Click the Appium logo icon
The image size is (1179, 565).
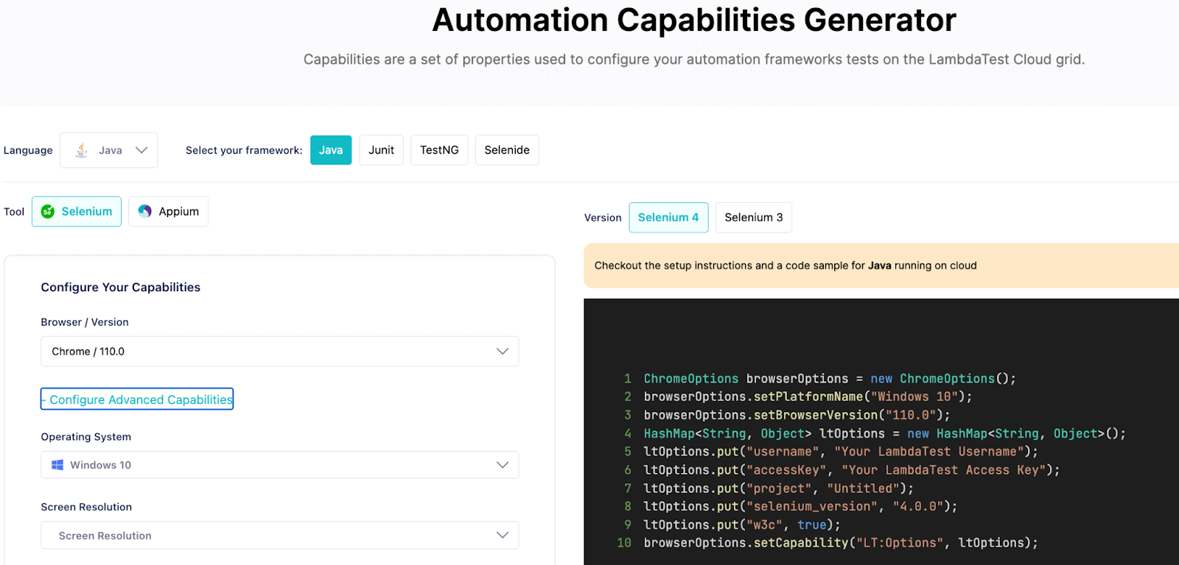pos(145,211)
